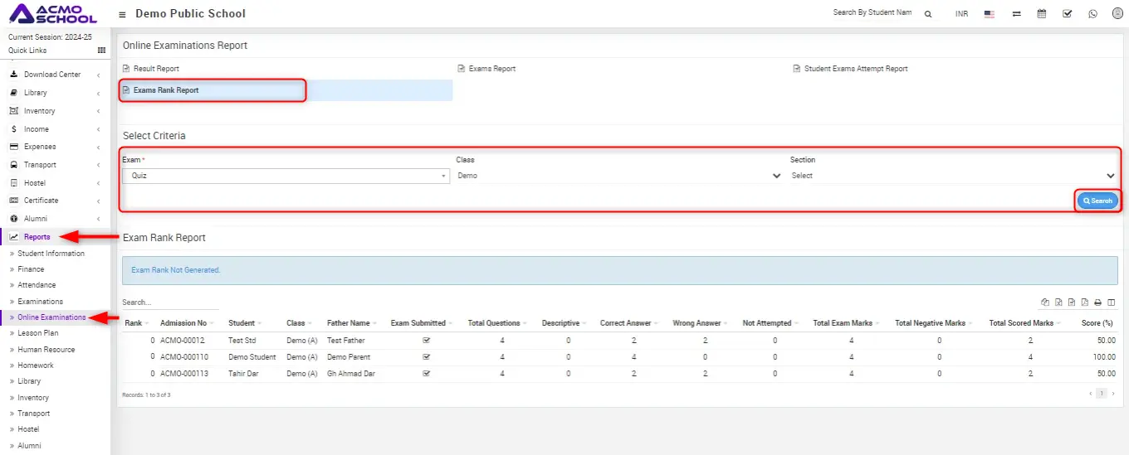Open the column visibility icon
This screenshot has height=455, width=1129.
(x=1111, y=303)
